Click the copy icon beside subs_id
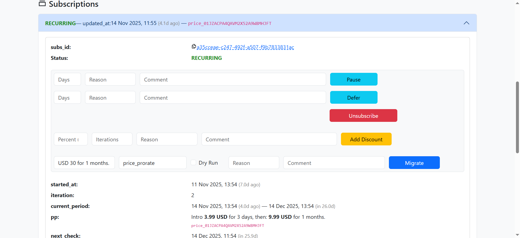This screenshot has height=238, width=520. [194, 47]
